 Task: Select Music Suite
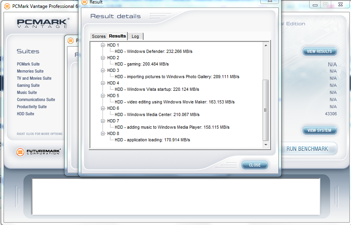[x=27, y=92]
